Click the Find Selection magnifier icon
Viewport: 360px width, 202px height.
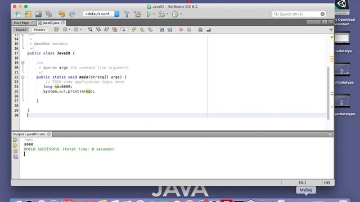click(90, 30)
